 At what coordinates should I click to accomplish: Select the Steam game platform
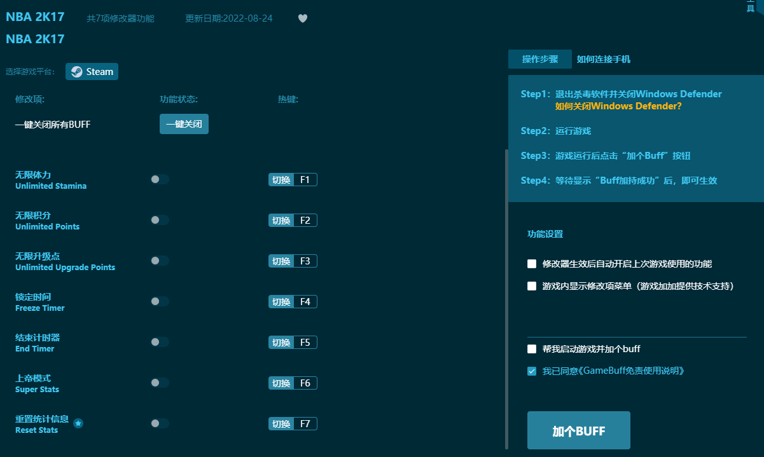click(x=92, y=72)
